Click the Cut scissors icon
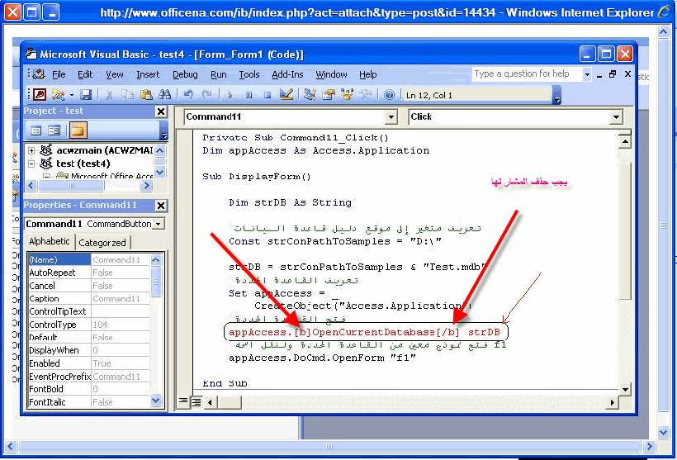 [109, 94]
